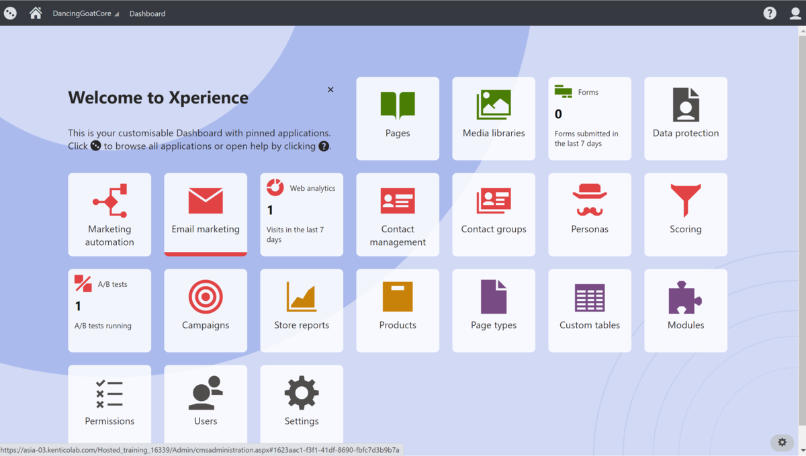Open the Contact groups tile

click(x=494, y=214)
